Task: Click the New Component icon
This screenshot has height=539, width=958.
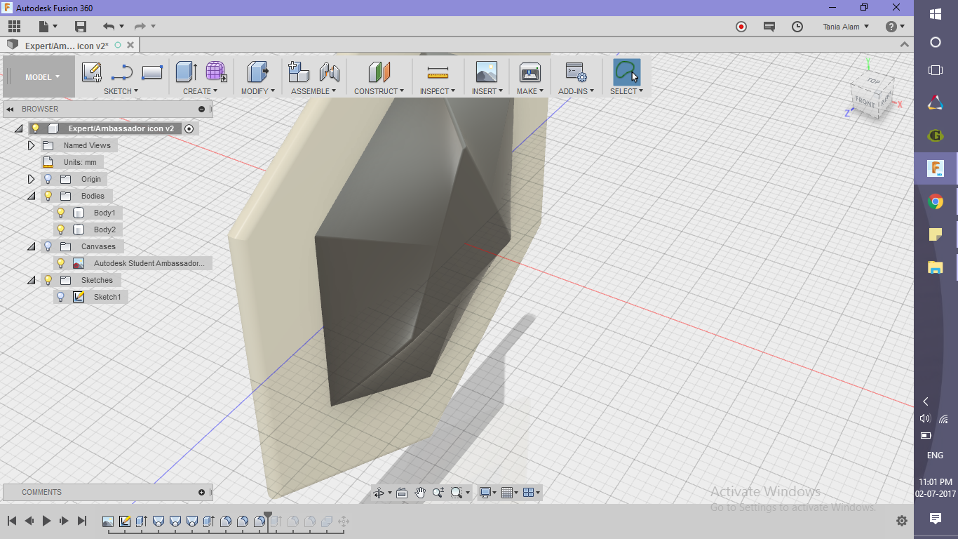Action: pyautogui.click(x=299, y=72)
